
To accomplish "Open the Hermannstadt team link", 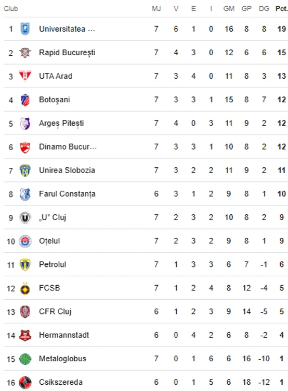I will 64,335.
